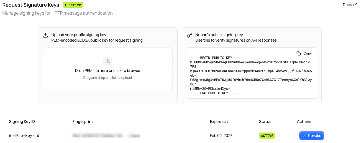Click the external link icon next to Docs

coord(355,5)
